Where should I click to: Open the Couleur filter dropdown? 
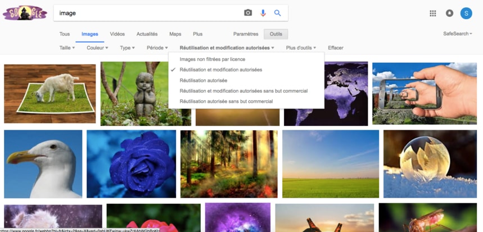click(x=97, y=48)
